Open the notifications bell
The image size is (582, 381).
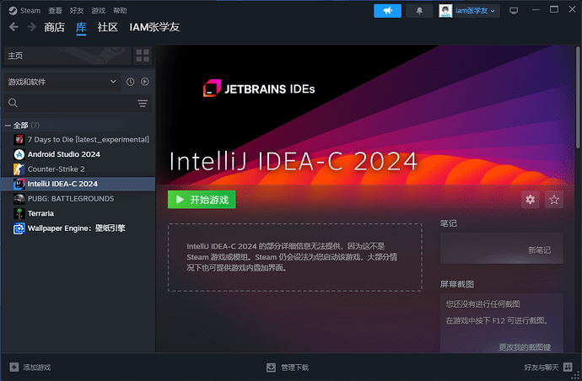[x=419, y=11]
